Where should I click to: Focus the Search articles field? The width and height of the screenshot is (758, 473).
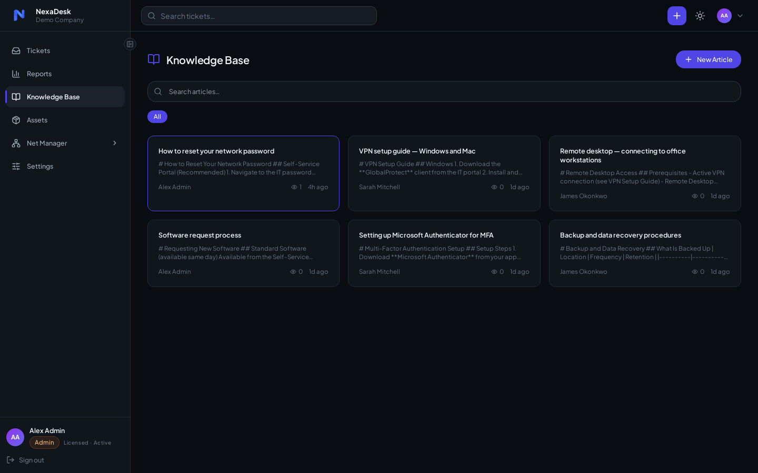click(444, 91)
